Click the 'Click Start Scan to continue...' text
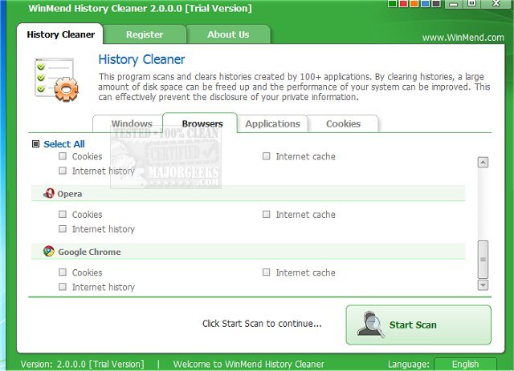 point(262,324)
